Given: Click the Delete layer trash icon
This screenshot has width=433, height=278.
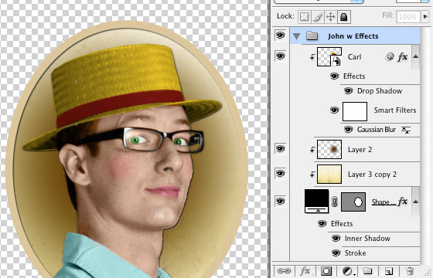Looking at the screenshot, I should (x=410, y=271).
